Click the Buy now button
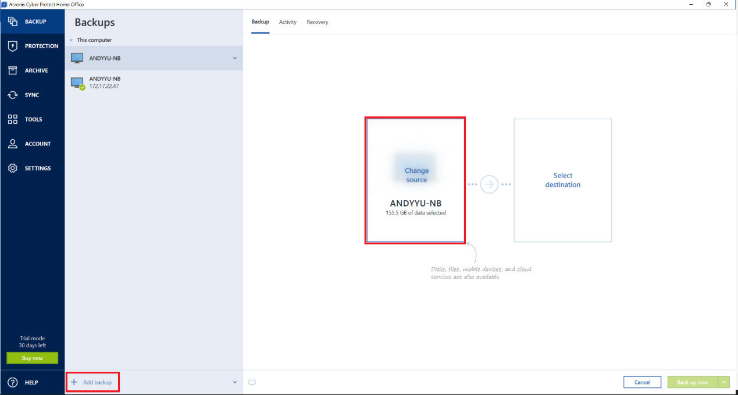Image resolution: width=738 pixels, height=395 pixels. click(33, 358)
